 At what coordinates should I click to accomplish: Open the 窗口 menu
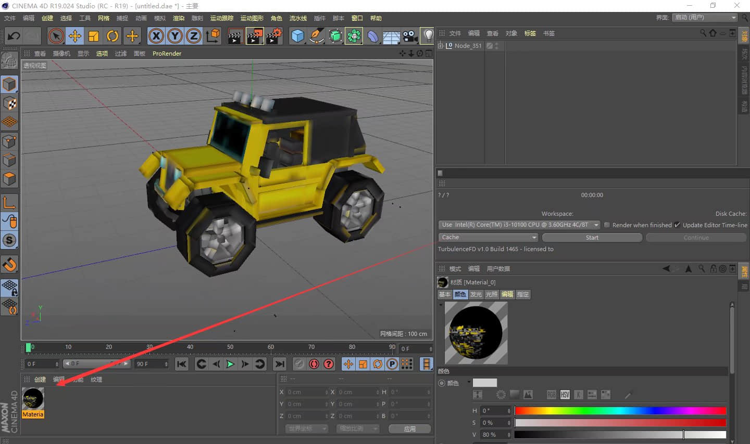point(357,18)
